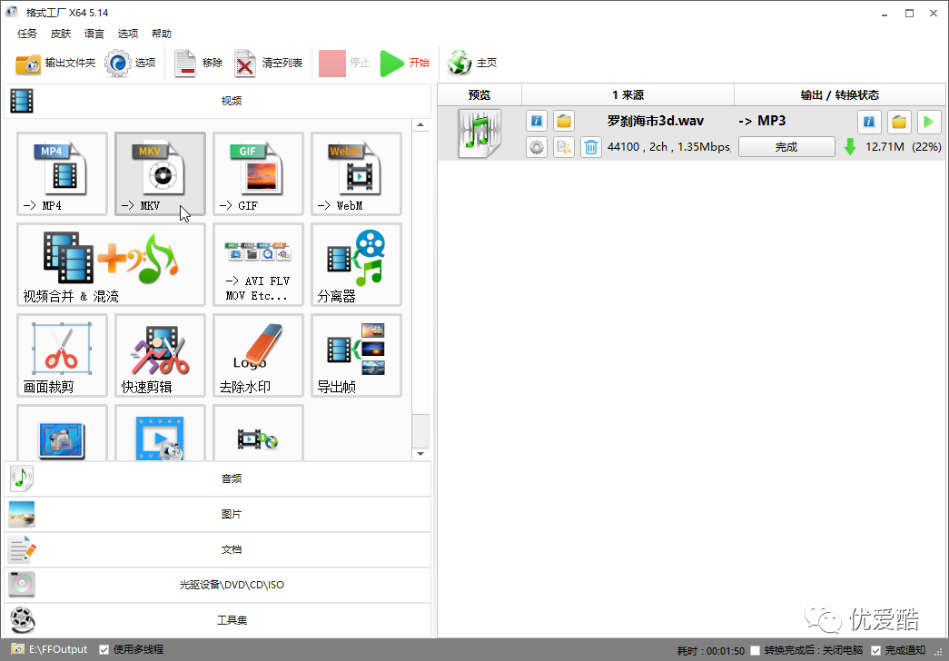949x661 pixels.
Task: Open the screen crop tool (画面裁剪)
Action: (x=62, y=355)
